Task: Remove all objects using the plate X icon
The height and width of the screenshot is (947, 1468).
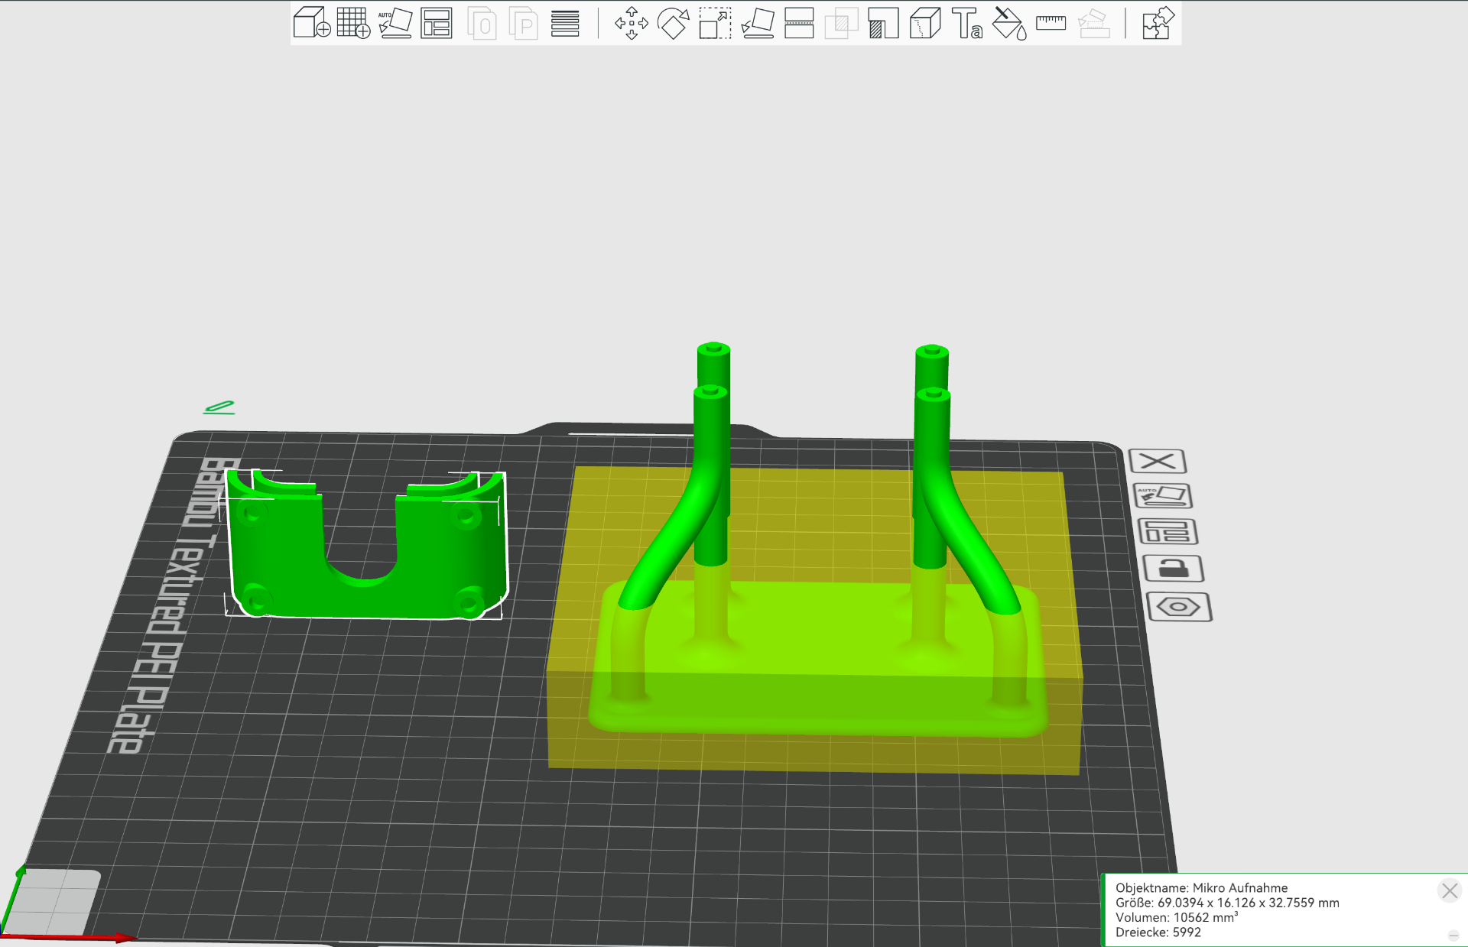Action: (1158, 461)
